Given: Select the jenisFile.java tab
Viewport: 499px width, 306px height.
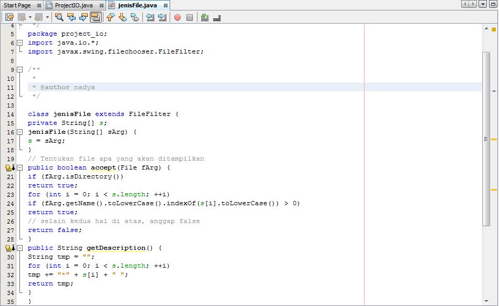Looking at the screenshot, I should click(138, 5).
